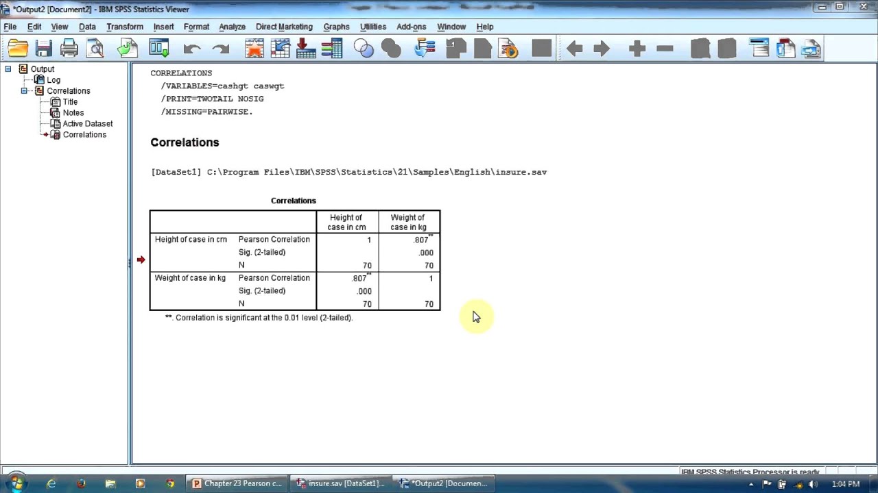Collapse outline item with minus icon
The width and height of the screenshot is (878, 493).
[665, 49]
